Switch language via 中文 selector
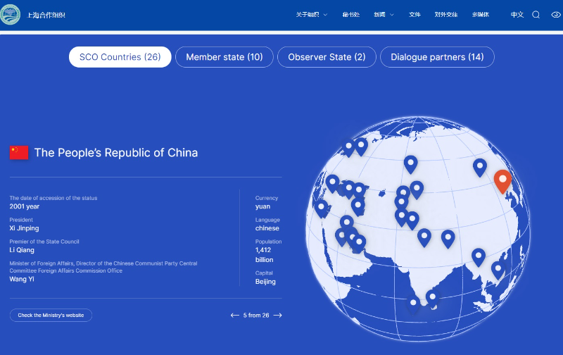The image size is (563, 355). (517, 14)
